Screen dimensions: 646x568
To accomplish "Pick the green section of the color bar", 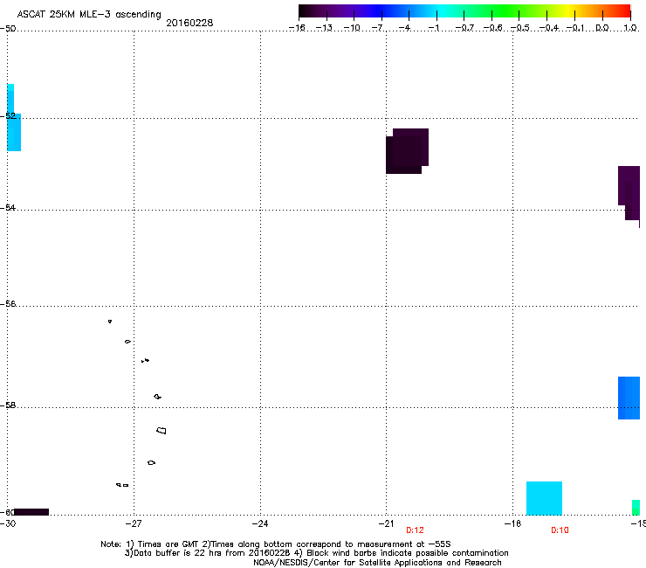I will pyautogui.click(x=506, y=11).
